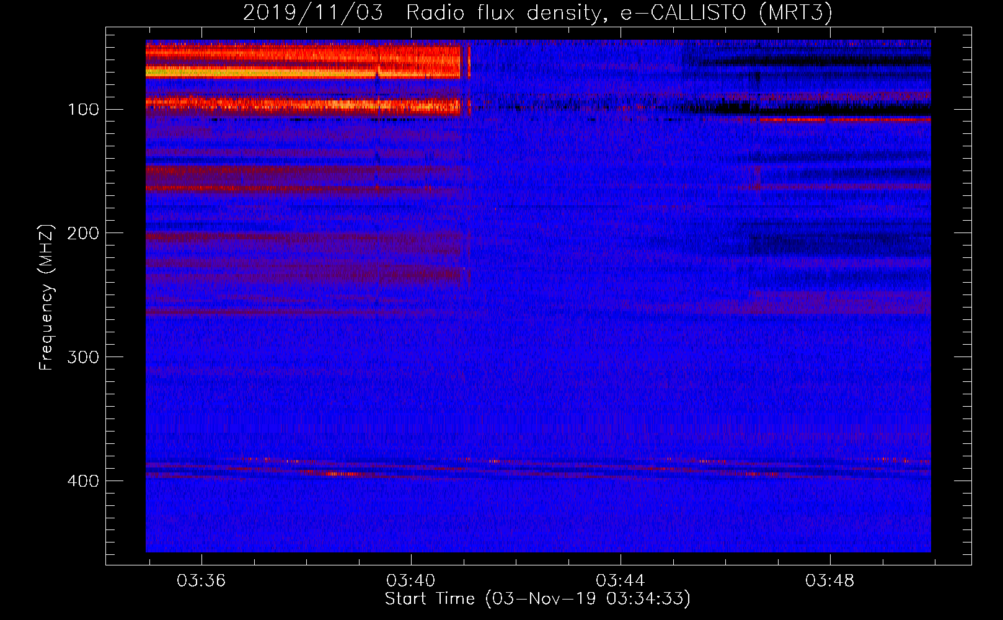Click the 'Start Time (03-Nov-19 03:34:33)' x-axis label
The image size is (1003, 620).
pyautogui.click(x=537, y=599)
